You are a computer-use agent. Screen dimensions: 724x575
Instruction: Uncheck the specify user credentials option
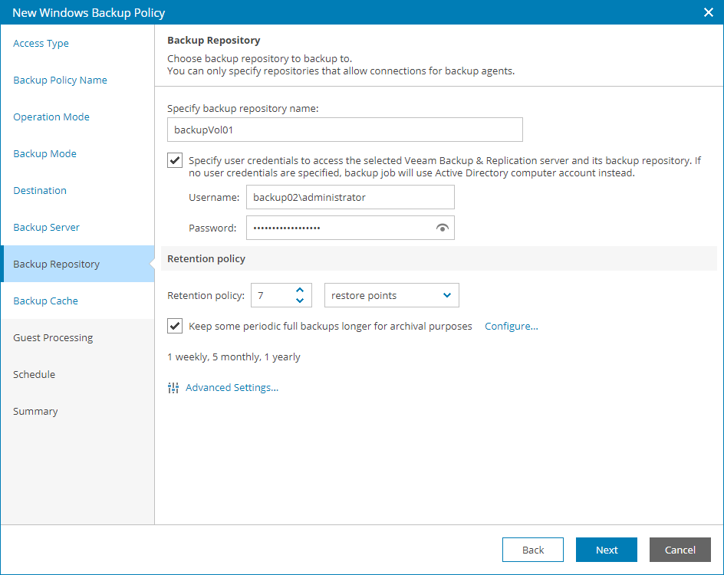click(174, 160)
